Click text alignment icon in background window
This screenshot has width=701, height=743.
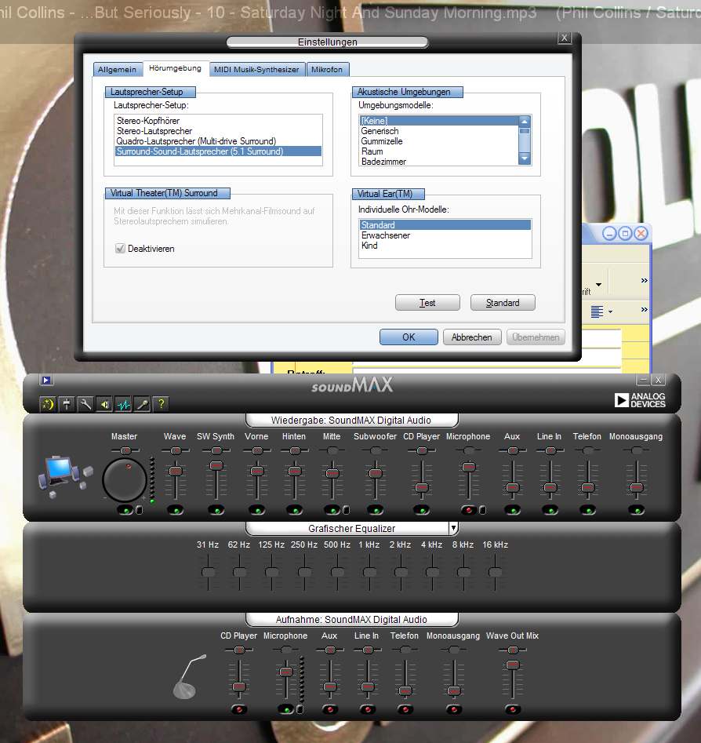pos(597,311)
